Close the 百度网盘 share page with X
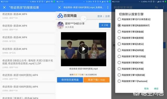The image size is (167, 99). 59,7
